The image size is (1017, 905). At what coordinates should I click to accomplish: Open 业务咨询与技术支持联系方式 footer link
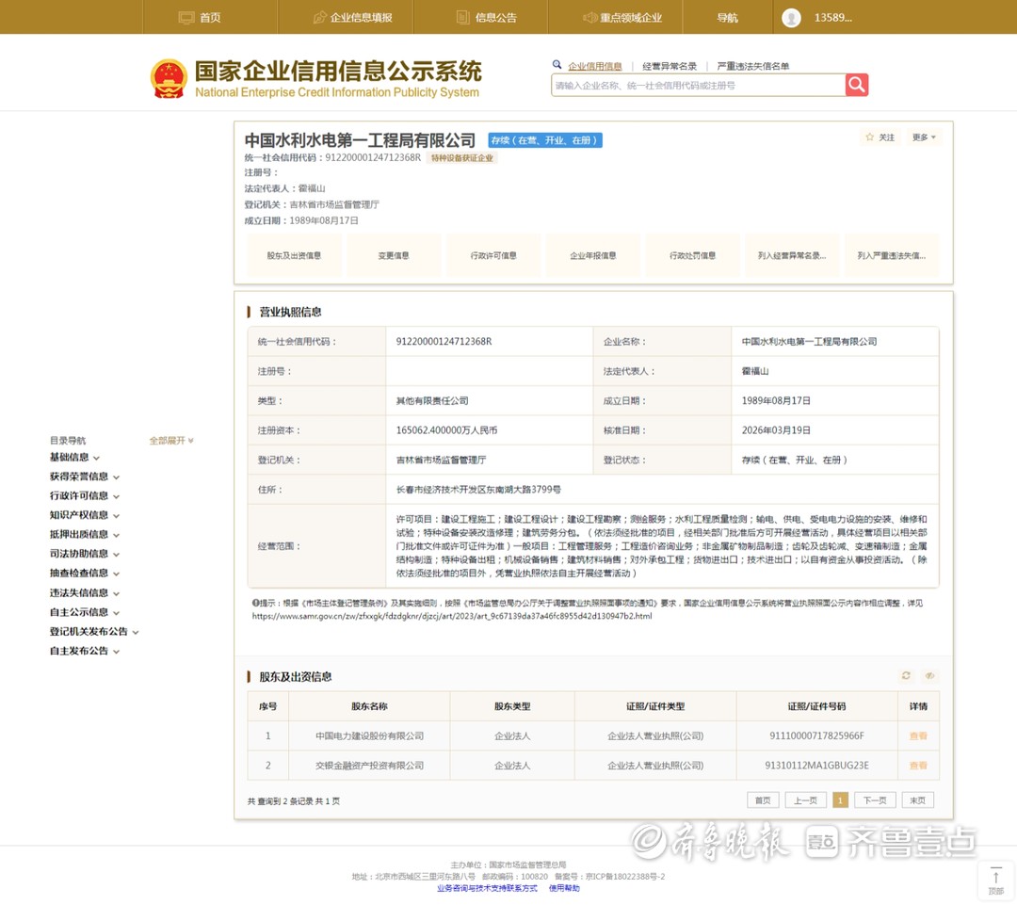point(487,888)
